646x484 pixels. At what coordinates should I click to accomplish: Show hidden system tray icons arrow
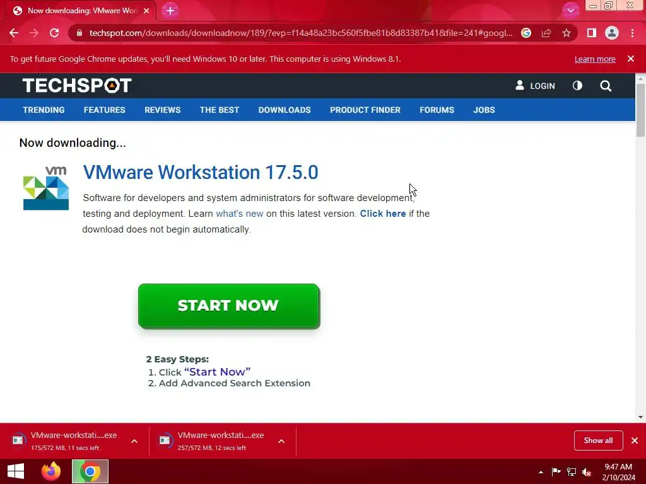541,472
